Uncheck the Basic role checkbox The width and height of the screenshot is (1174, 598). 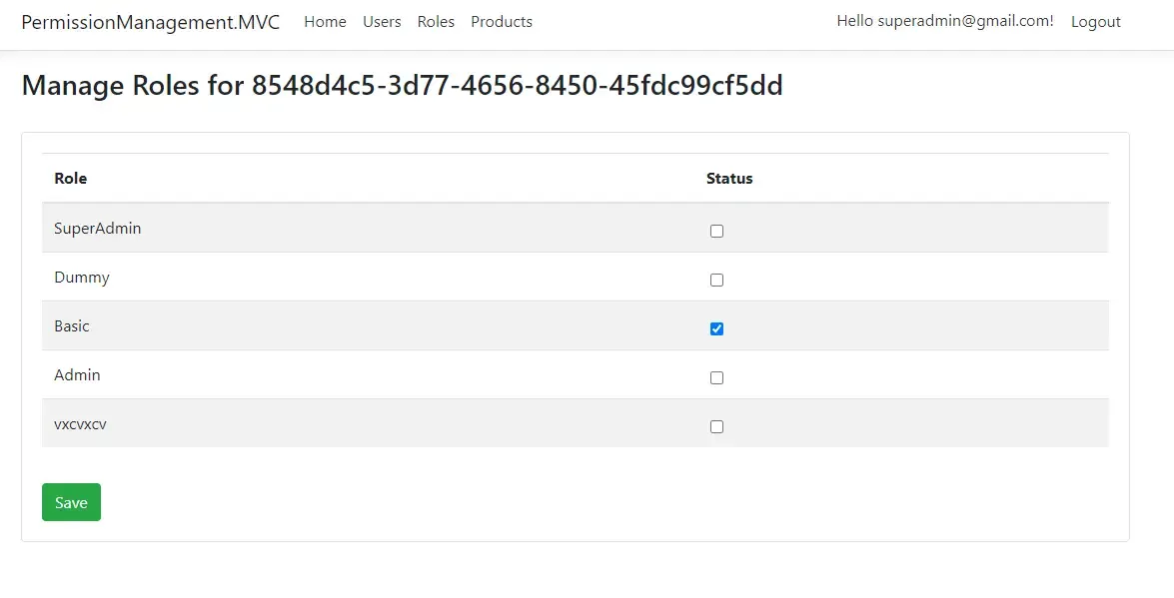(x=716, y=328)
